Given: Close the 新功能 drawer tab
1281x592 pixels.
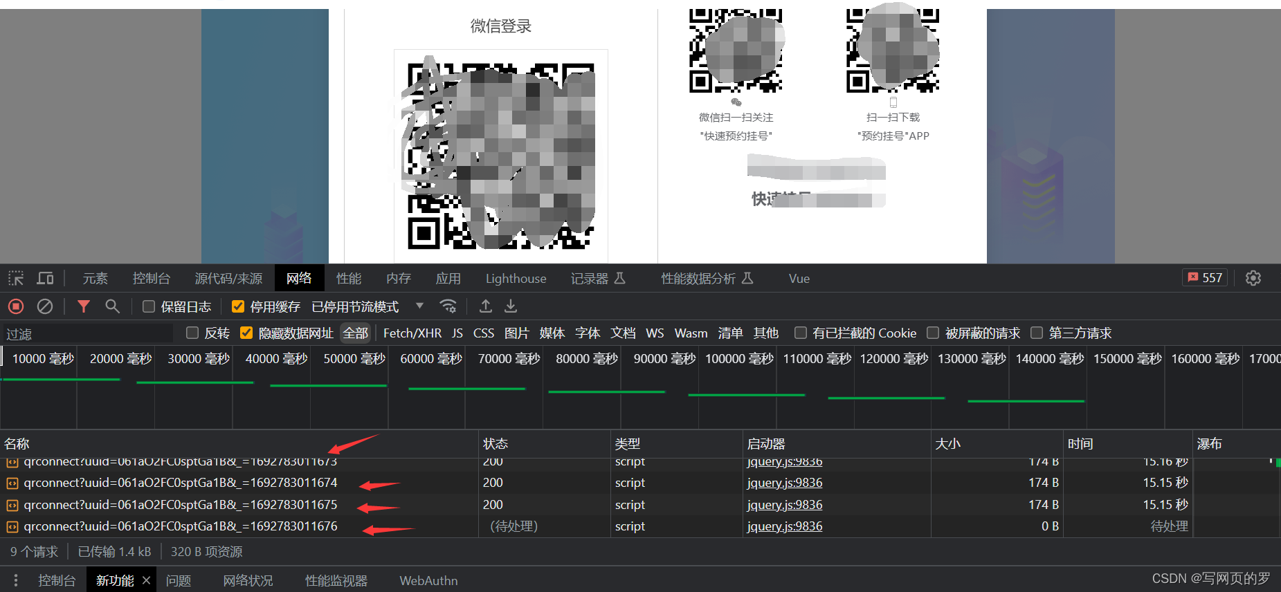Looking at the screenshot, I should (146, 580).
